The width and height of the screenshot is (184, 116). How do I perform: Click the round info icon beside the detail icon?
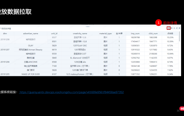[x=172, y=28]
